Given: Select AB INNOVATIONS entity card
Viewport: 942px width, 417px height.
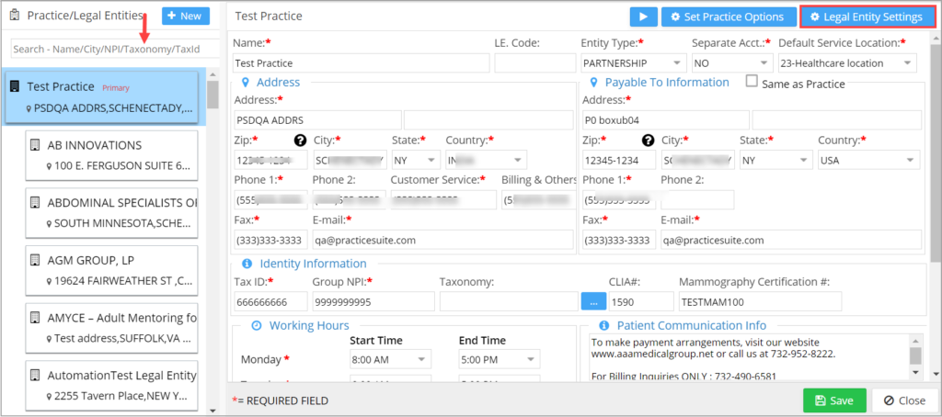Looking at the screenshot, I should click(x=111, y=155).
